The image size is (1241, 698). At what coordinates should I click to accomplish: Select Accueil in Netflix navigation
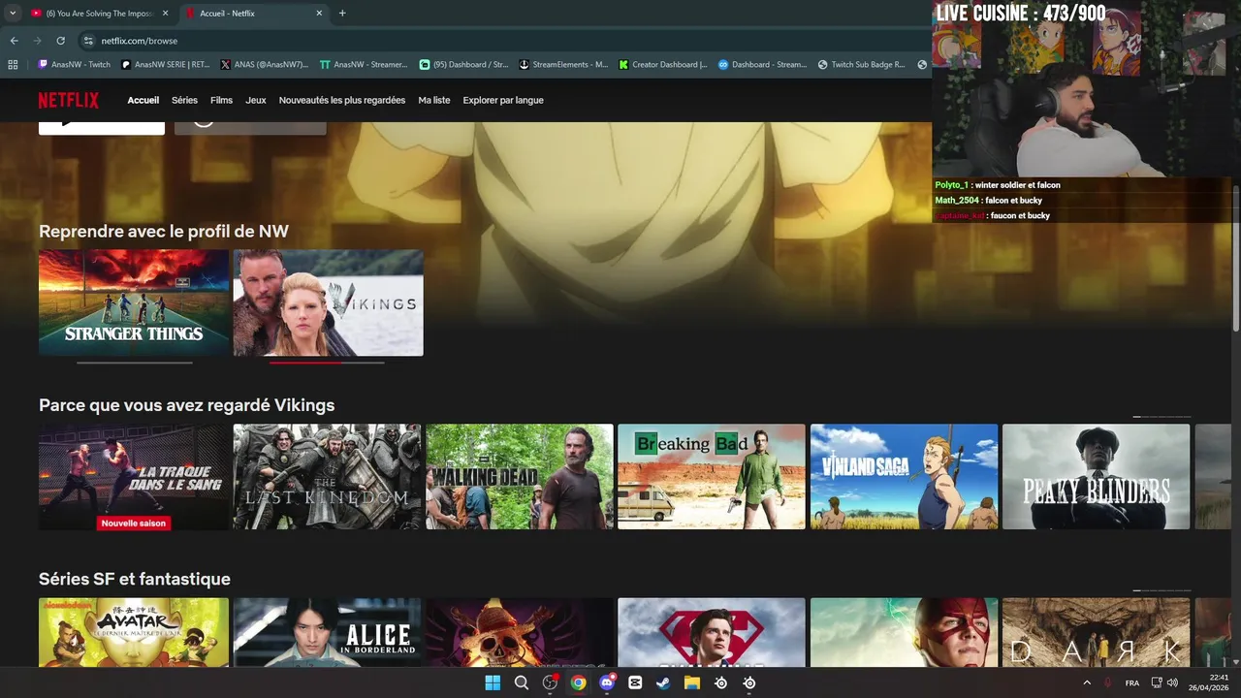143,100
